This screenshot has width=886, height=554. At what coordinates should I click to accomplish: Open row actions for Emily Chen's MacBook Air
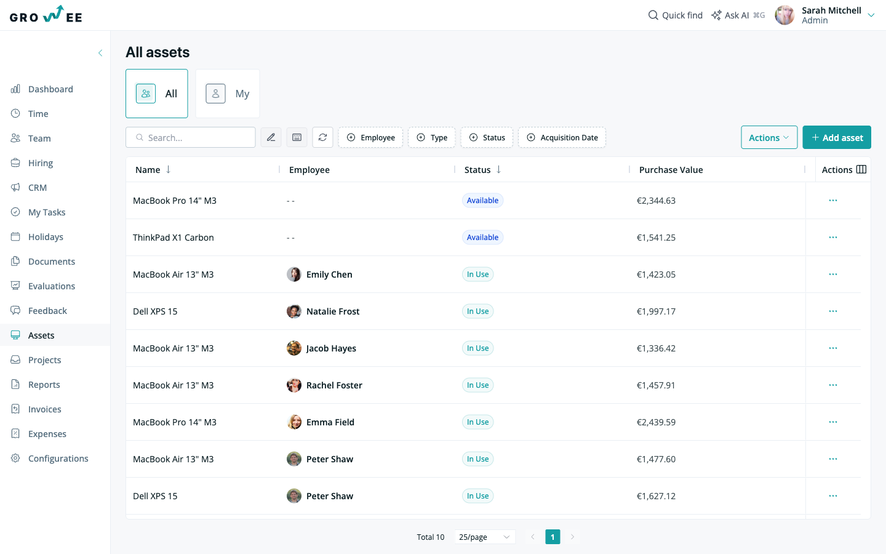(833, 274)
